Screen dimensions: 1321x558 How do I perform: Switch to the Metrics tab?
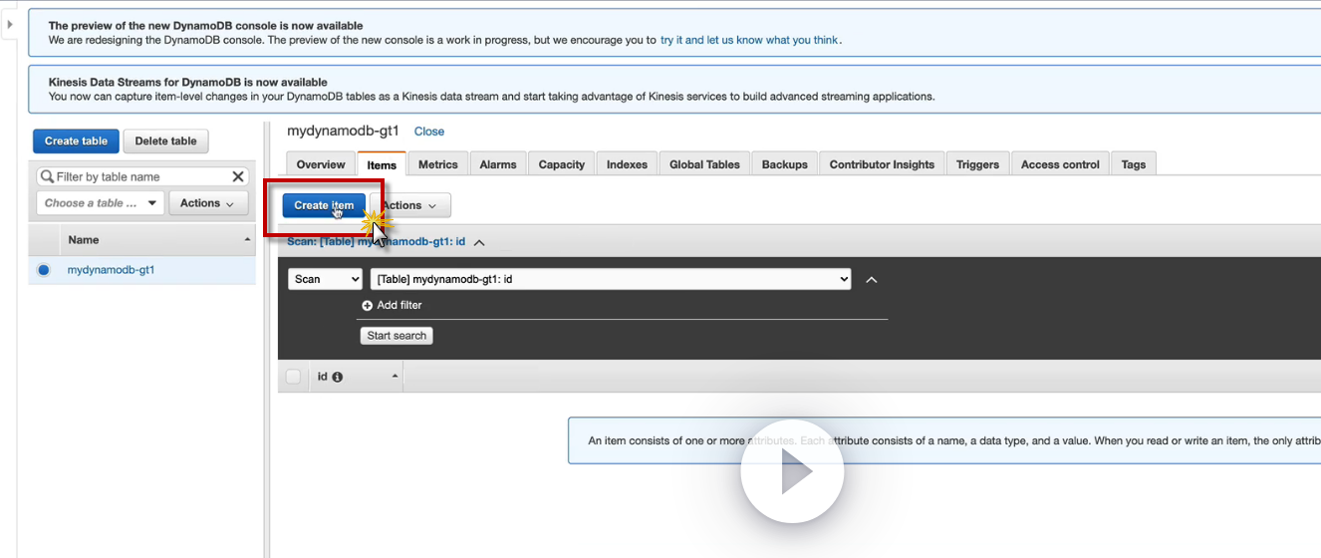(437, 164)
